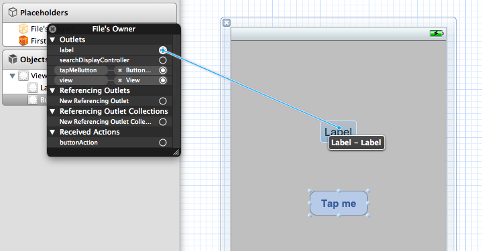Collapse the Outlets section
Viewport: 482px width, 251px height.
(x=52, y=39)
